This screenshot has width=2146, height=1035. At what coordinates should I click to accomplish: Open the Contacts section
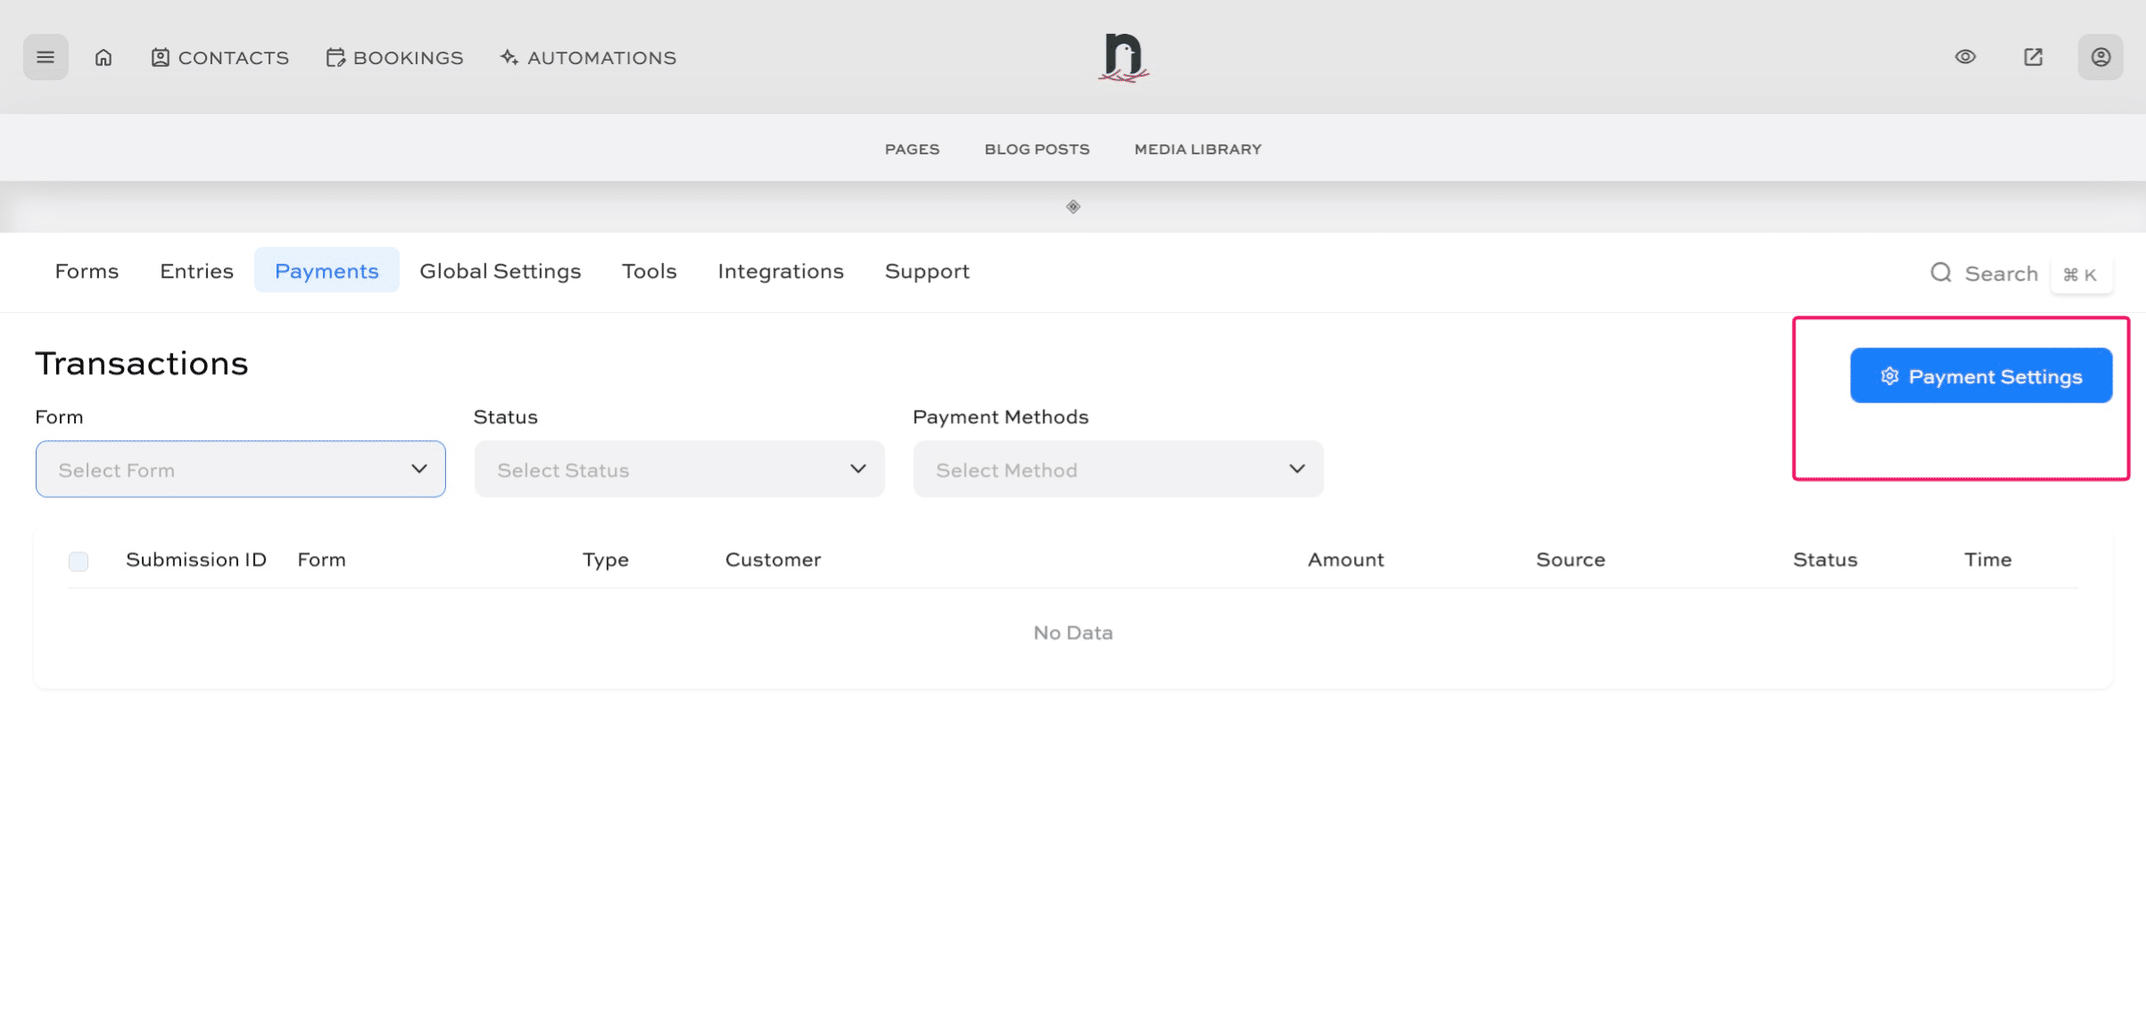(219, 57)
